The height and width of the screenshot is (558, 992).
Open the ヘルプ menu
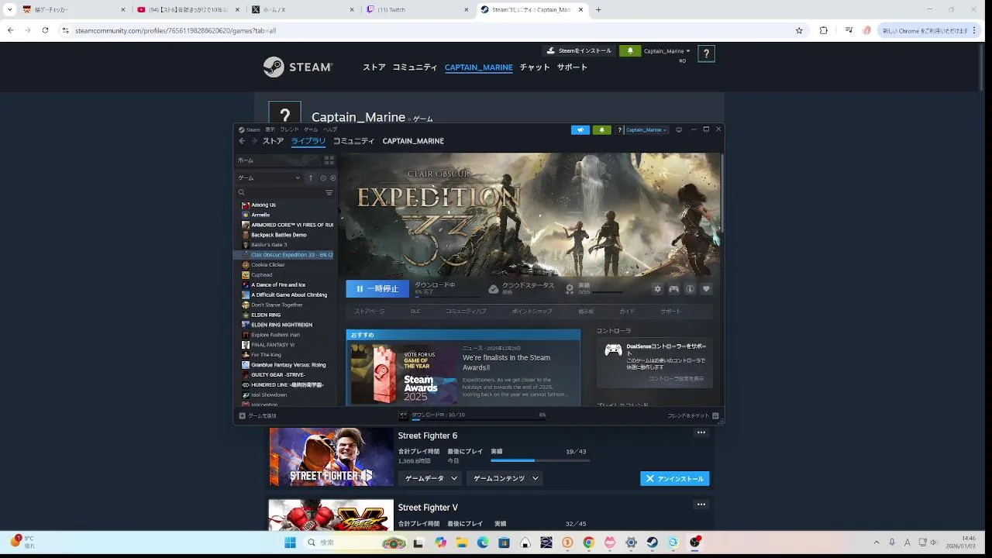click(330, 129)
